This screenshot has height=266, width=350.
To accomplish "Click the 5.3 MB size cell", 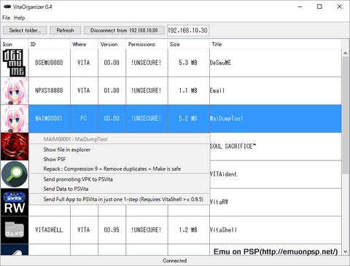I will tap(189, 63).
